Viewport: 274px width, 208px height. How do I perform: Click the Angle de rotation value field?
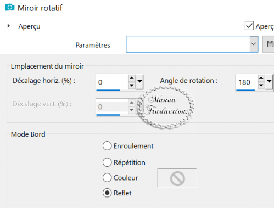pyautogui.click(x=247, y=82)
